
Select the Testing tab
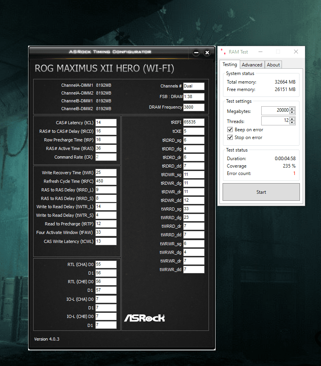coord(230,64)
